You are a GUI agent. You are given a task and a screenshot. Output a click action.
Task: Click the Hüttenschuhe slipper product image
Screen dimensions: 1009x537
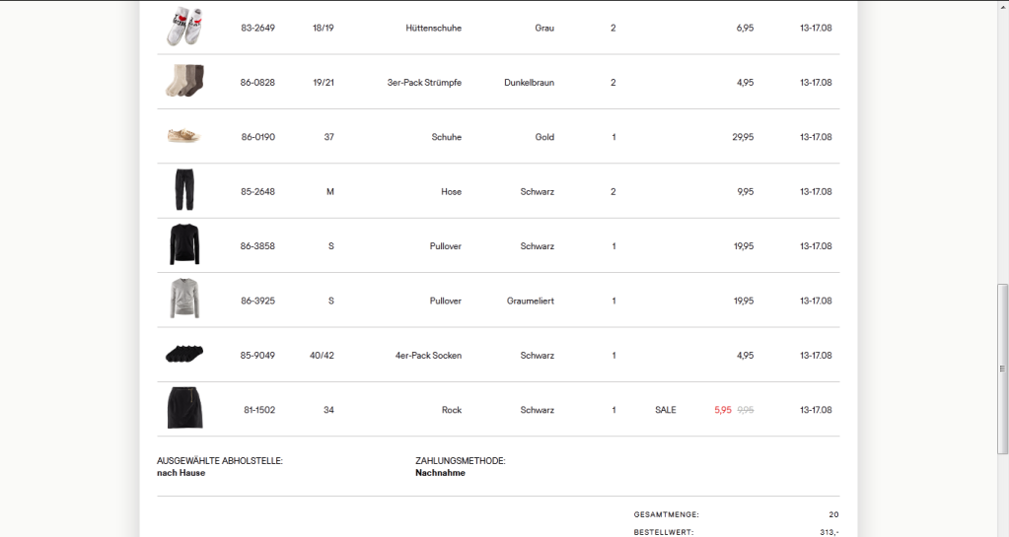(183, 27)
